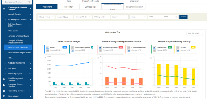Switch to the Risk factors tab
Image resolution: width=210 pixels, height=99 pixels.
point(69,7)
